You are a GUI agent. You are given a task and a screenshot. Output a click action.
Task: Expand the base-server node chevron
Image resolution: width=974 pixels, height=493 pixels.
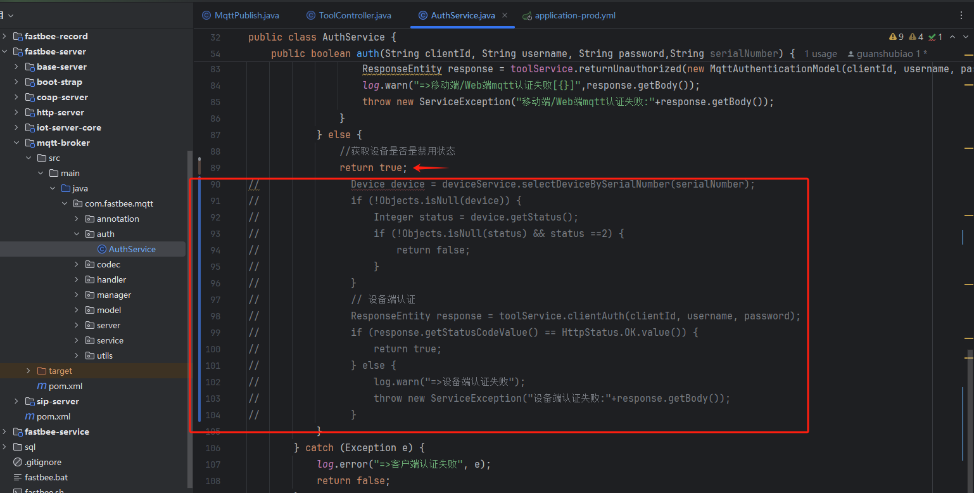(x=16, y=67)
